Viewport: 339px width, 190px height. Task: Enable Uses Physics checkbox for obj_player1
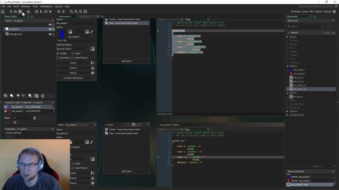[73, 58]
